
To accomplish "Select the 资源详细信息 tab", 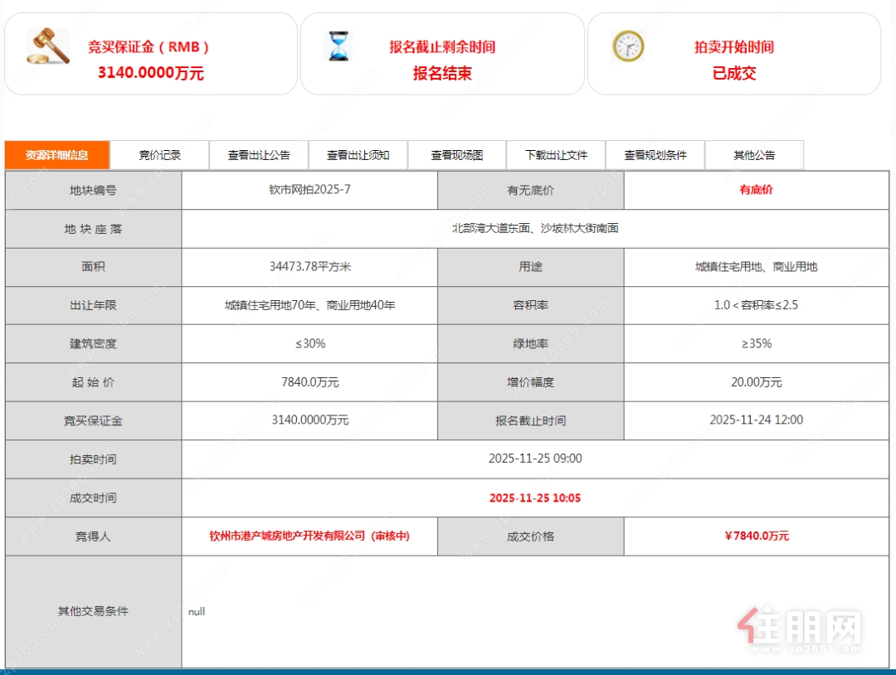I will (57, 155).
